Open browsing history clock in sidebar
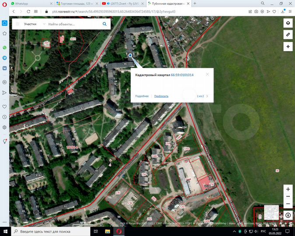 tap(4, 117)
